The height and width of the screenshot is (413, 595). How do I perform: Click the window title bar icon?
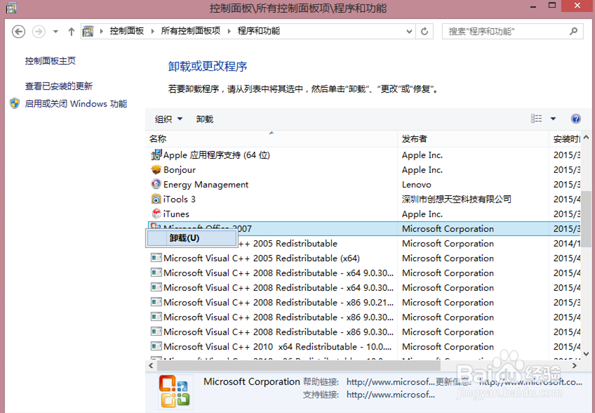11,8
